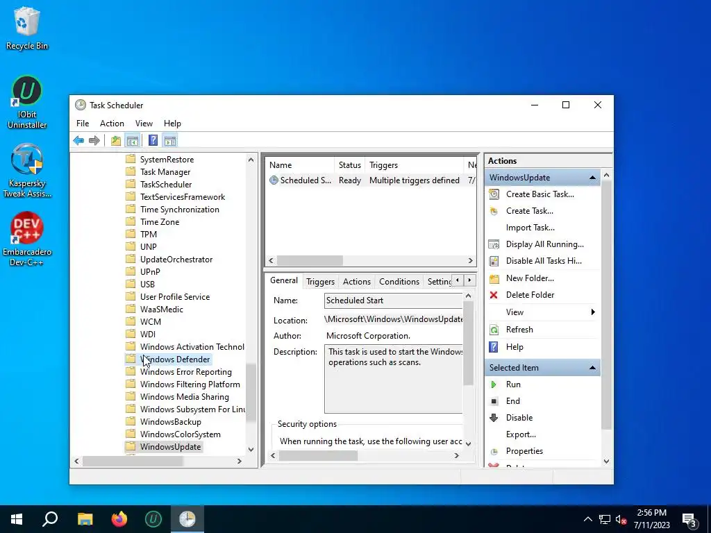Click End in Selected Item section
Viewport: 711px width, 533px height.
point(513,401)
